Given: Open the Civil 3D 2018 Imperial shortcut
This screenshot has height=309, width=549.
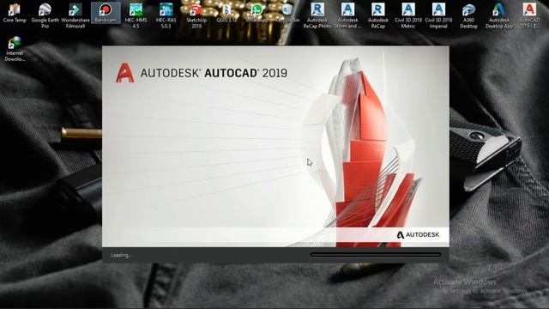Looking at the screenshot, I should point(438,15).
